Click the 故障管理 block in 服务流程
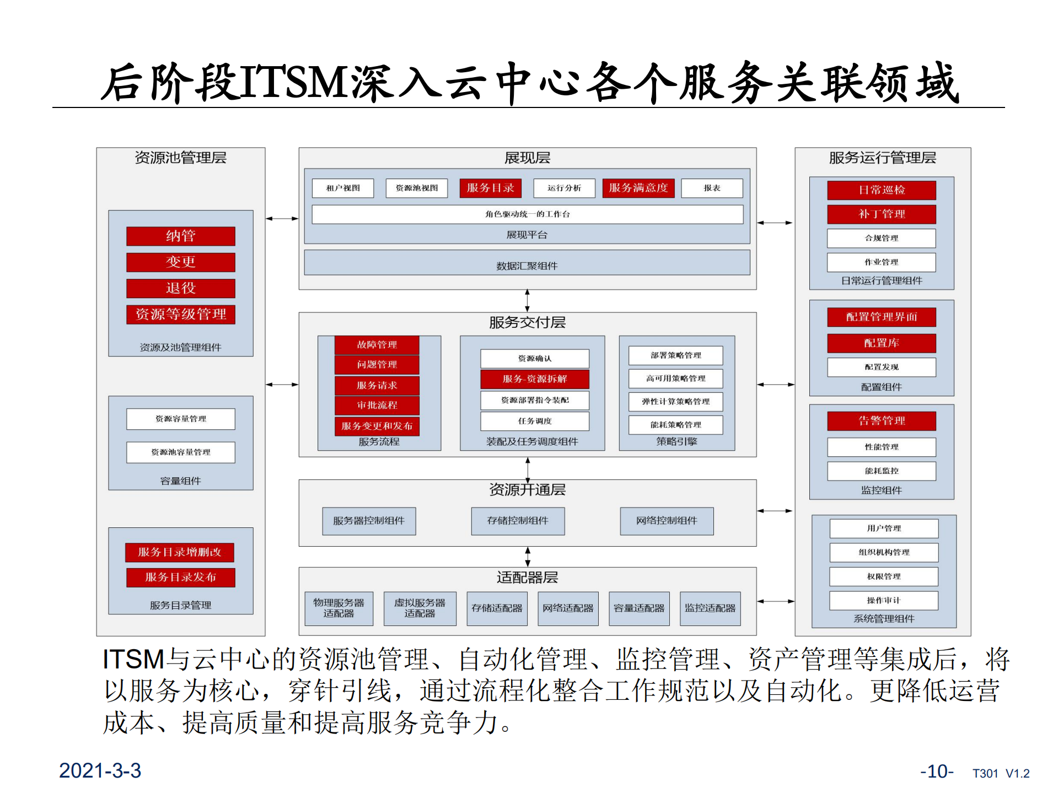This screenshot has height=793, width=1058. pos(376,344)
